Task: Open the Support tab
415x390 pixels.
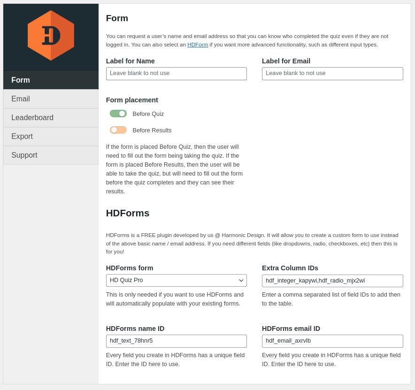Action: [51, 155]
